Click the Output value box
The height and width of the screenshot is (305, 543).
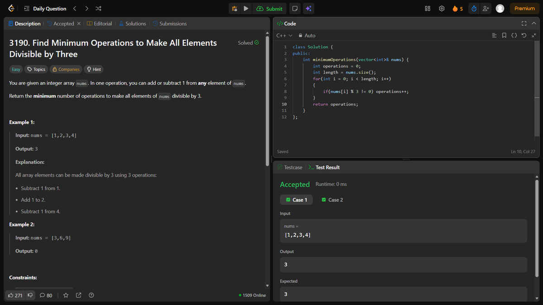pyautogui.click(x=404, y=265)
